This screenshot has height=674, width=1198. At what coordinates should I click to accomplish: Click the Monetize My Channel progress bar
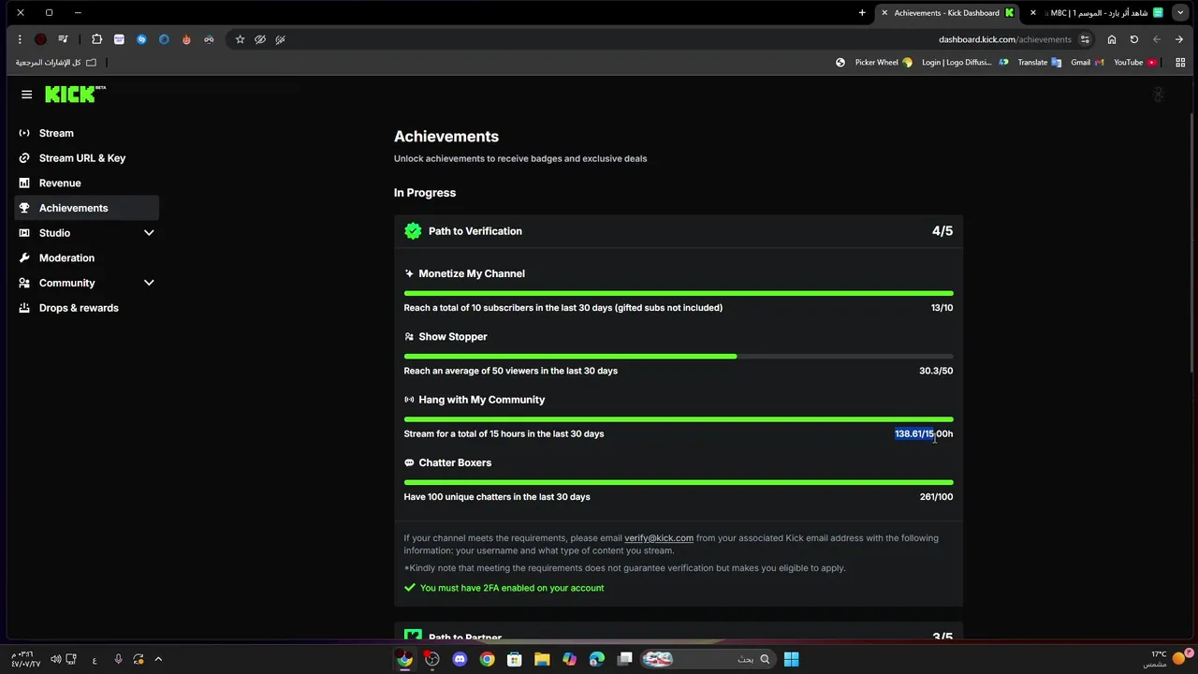click(679, 293)
